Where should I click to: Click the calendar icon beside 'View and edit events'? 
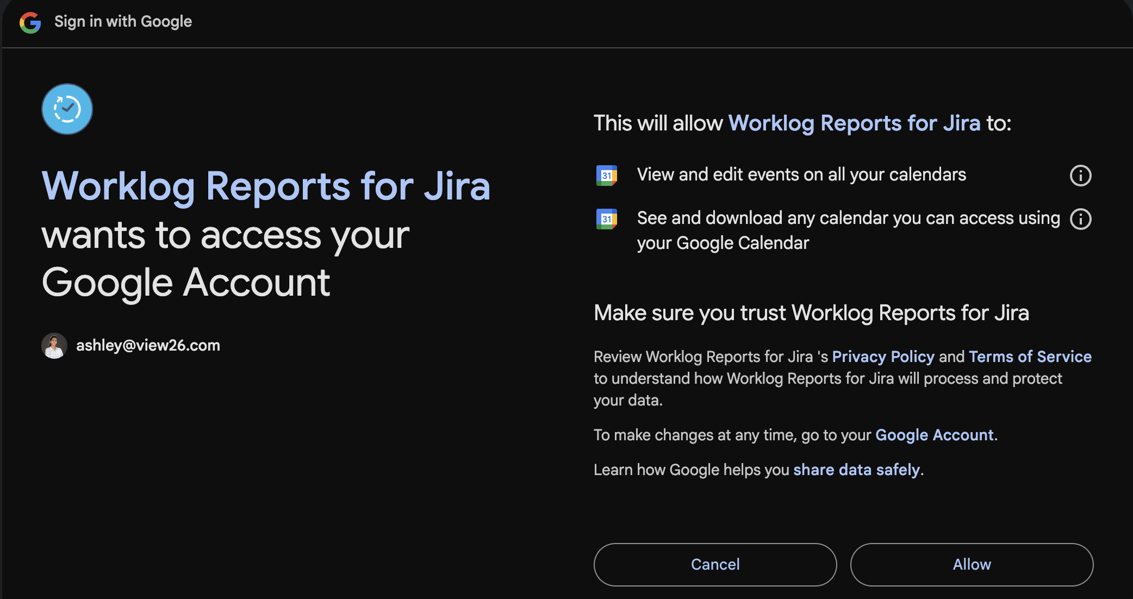pyautogui.click(x=607, y=176)
